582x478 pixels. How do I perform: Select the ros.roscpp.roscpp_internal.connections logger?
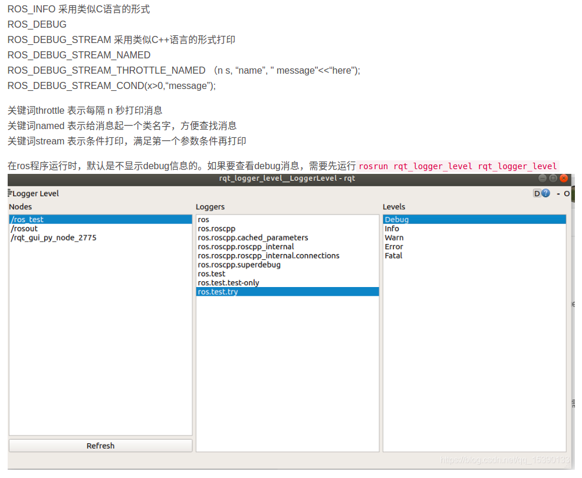pyautogui.click(x=268, y=255)
